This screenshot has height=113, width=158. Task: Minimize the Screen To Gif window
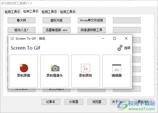[x=103, y=38]
